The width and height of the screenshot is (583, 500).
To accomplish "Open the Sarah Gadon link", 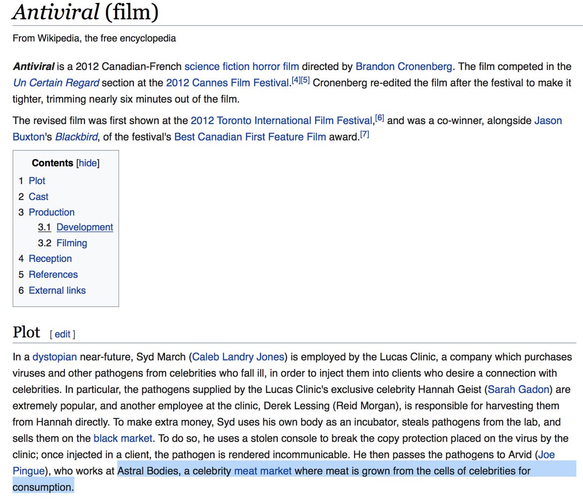I will click(x=518, y=390).
